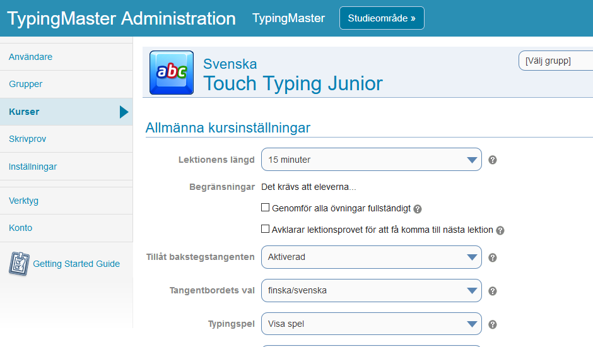Viewport: 593px width, 347px height.
Task: Click the Getting Started Guide link
Action: coord(76,264)
